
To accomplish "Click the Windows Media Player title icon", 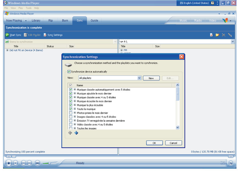I will (5, 3).
